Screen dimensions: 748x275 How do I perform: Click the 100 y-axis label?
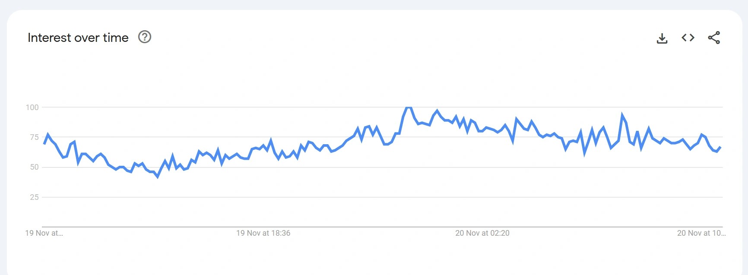(x=32, y=107)
